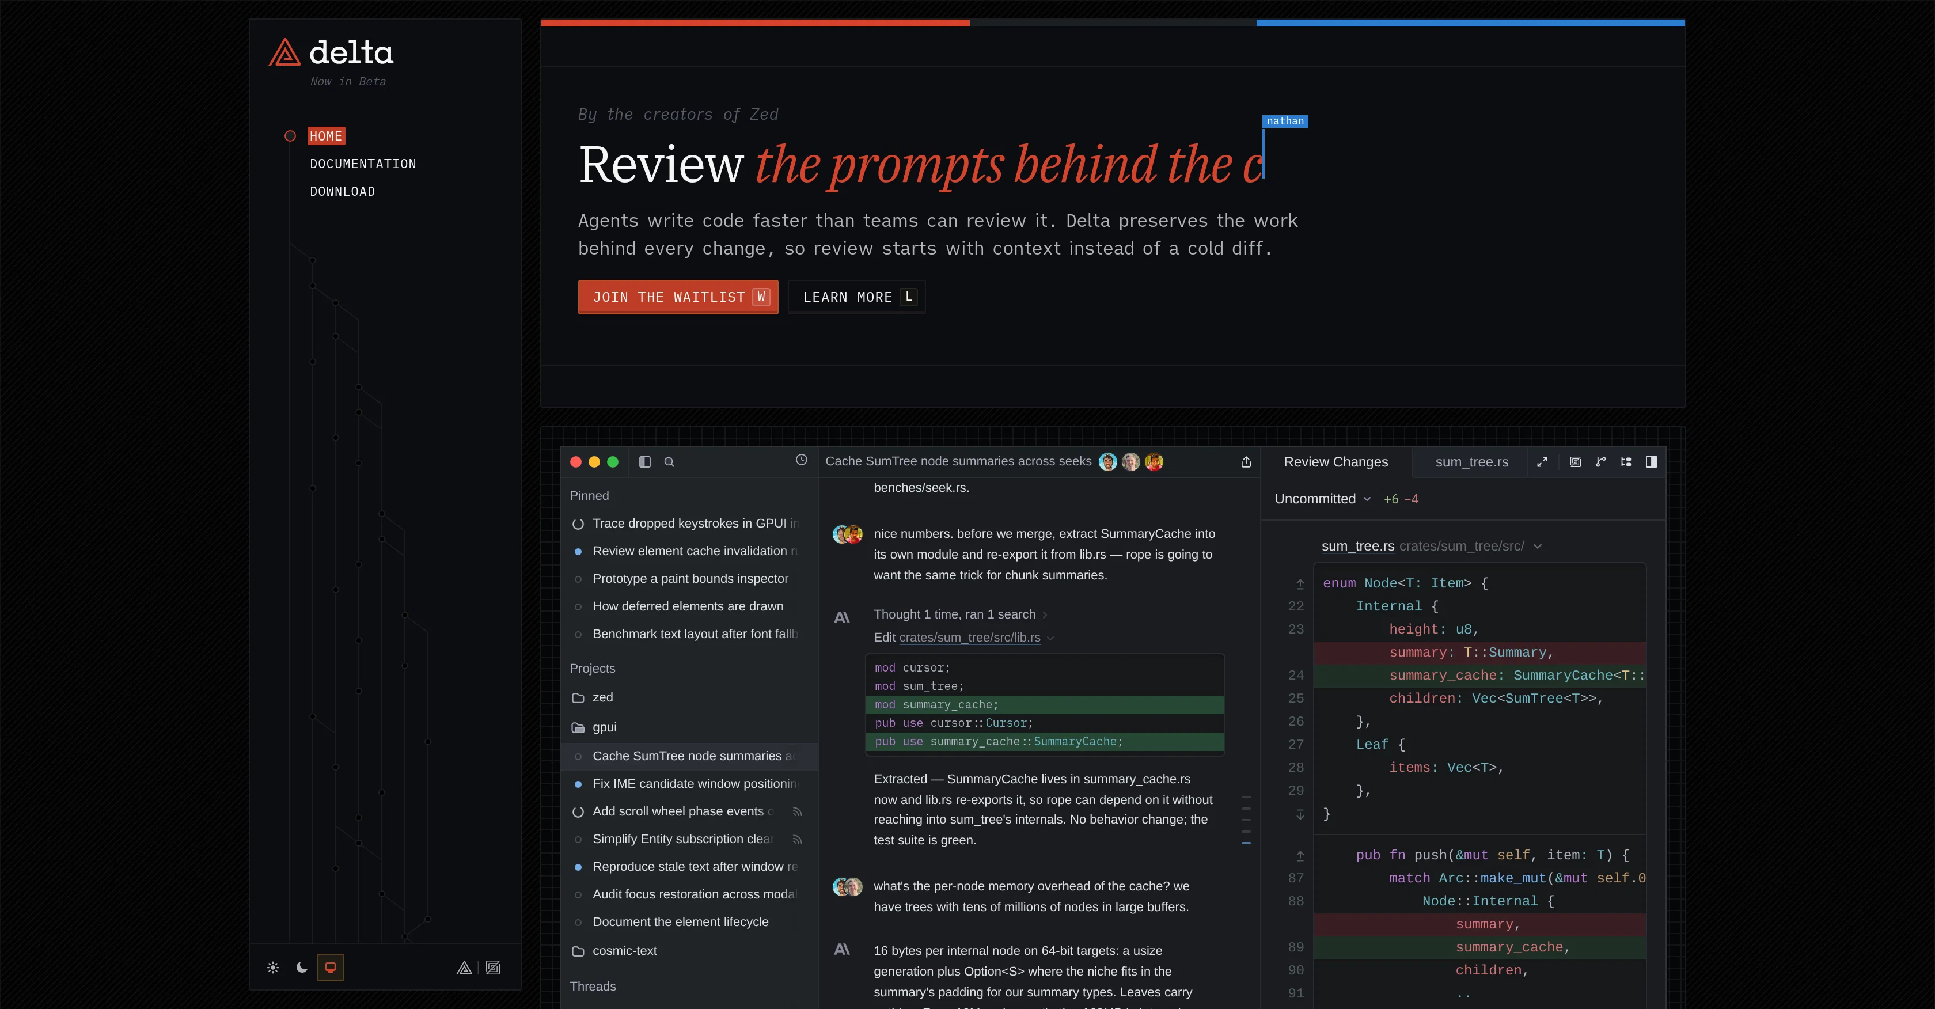Image resolution: width=1935 pixels, height=1009 pixels.
Task: Select thread 'Fix IME candidate window positioning'
Action: point(689,784)
